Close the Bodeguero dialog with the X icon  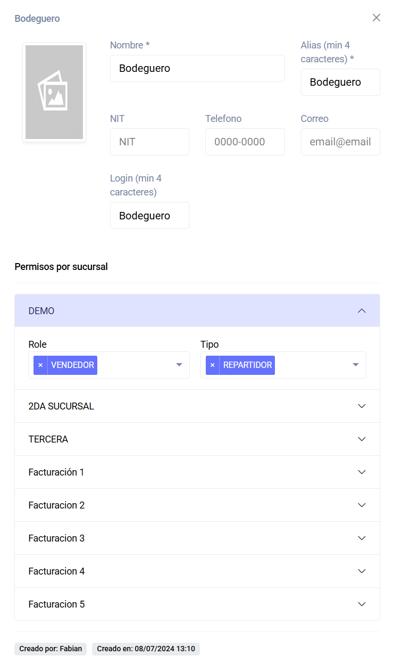tap(376, 18)
